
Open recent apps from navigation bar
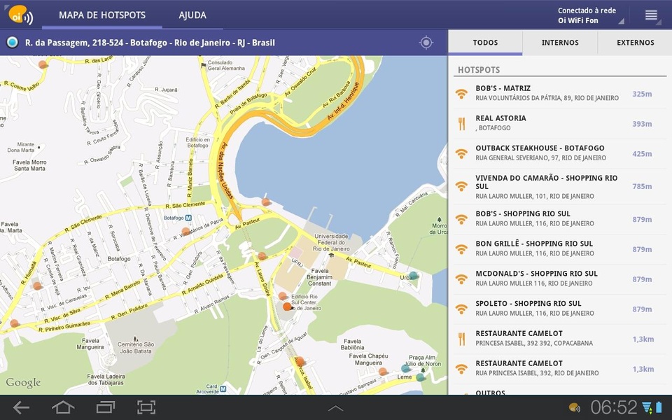pyautogui.click(x=106, y=407)
